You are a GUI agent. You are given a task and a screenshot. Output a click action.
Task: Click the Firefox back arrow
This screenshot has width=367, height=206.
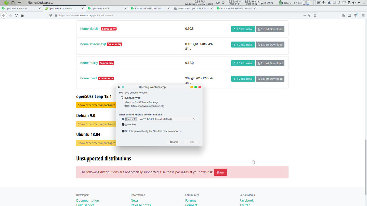(x=4, y=15)
